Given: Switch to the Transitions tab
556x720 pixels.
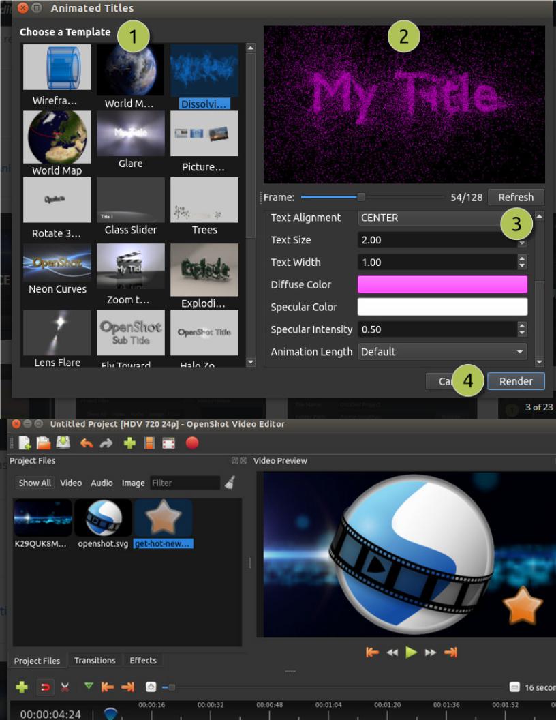Looking at the screenshot, I should (x=95, y=660).
